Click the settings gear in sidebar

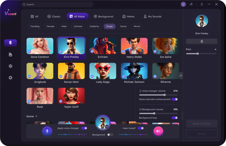click(10, 78)
